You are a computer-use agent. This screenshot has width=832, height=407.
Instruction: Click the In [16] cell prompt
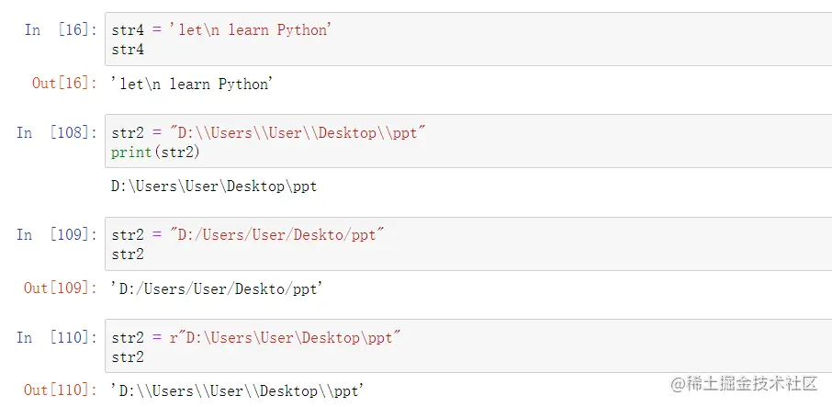tap(60, 30)
